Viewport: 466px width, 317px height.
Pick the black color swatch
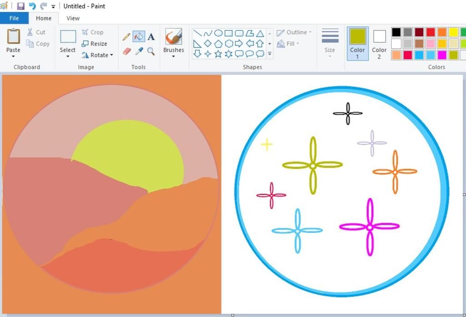coord(396,32)
